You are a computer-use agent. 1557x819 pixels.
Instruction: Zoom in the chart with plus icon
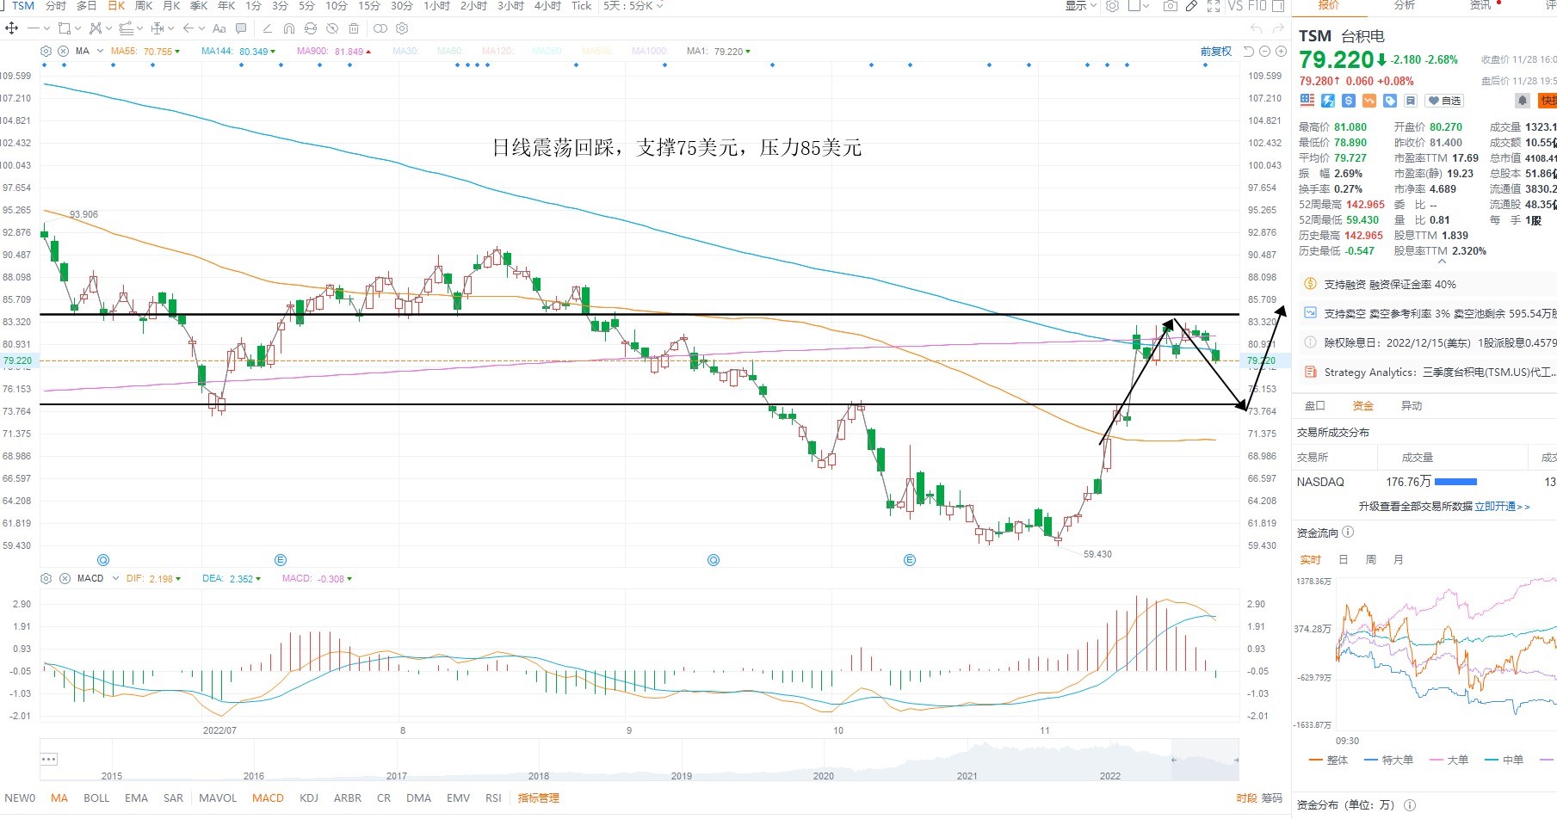pos(1281,51)
